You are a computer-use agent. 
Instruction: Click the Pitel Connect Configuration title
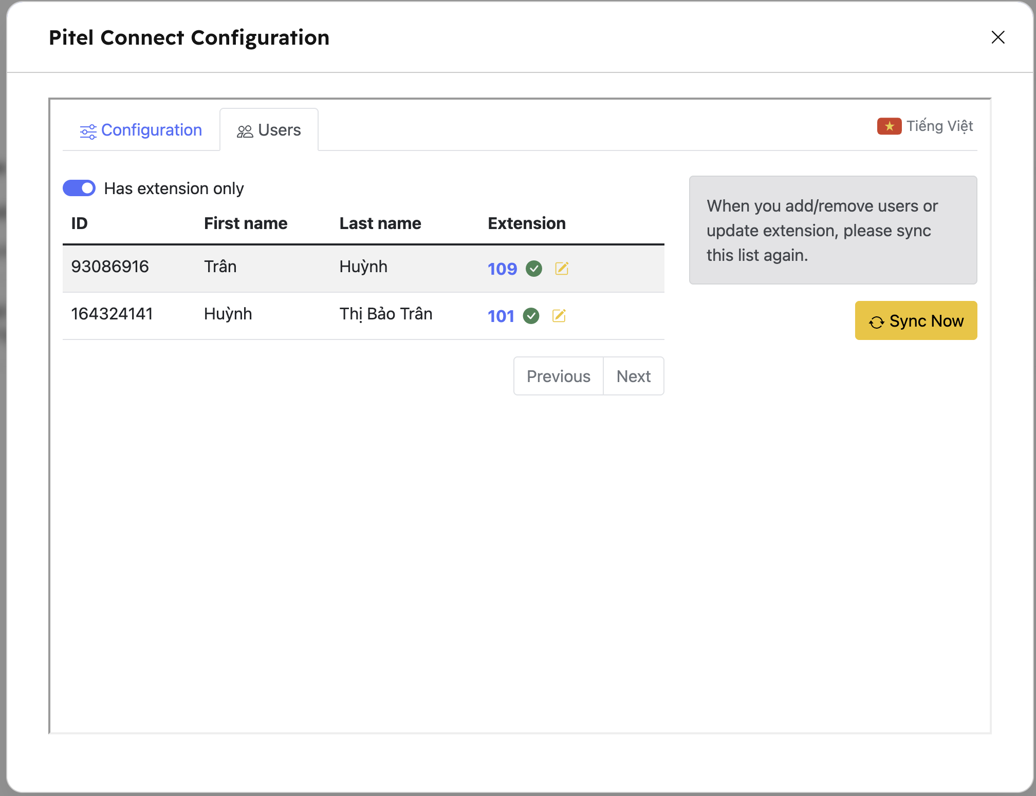(189, 37)
